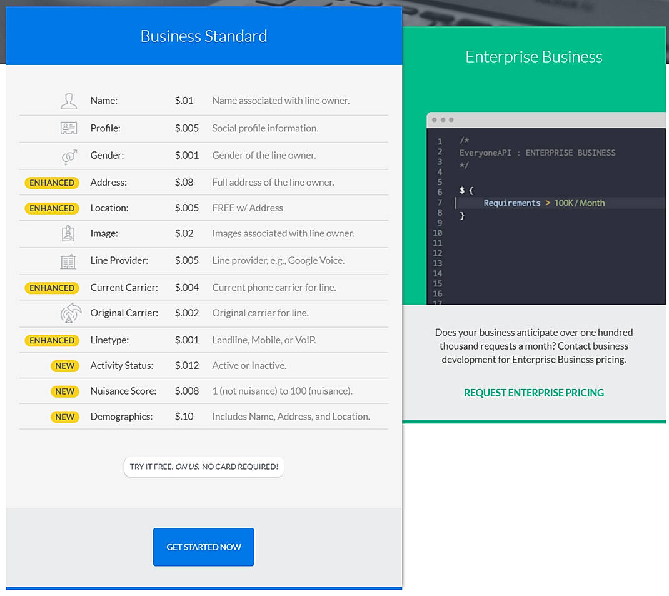Click the NEW badge next to Activity Status

click(65, 366)
